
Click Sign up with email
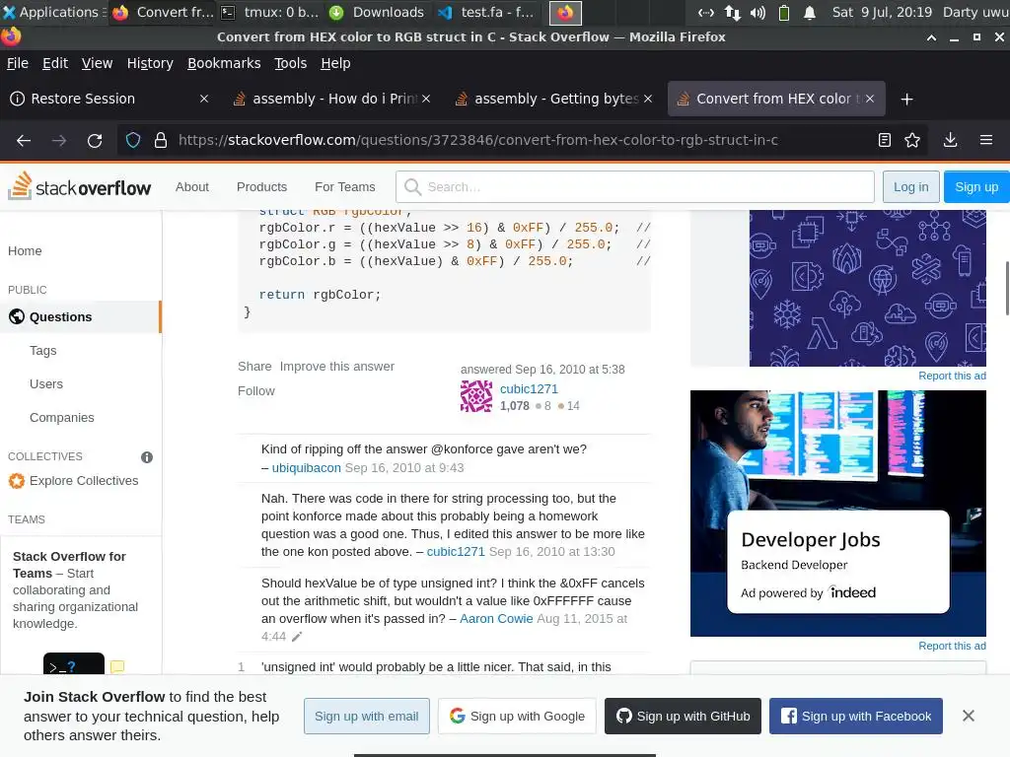367,716
